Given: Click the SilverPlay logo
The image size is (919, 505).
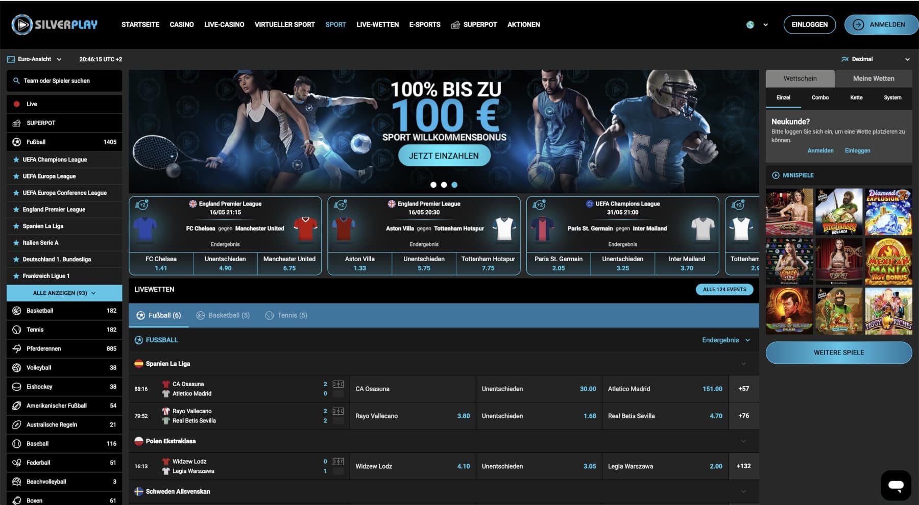Looking at the screenshot, I should coord(54,24).
